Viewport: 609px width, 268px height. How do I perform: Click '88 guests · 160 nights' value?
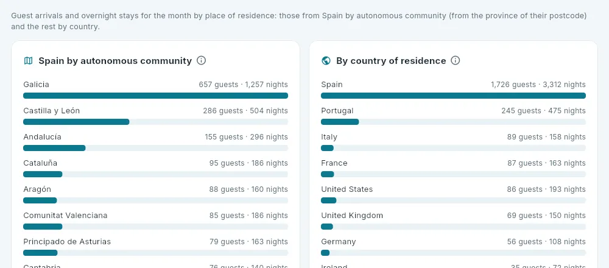[x=248, y=189]
